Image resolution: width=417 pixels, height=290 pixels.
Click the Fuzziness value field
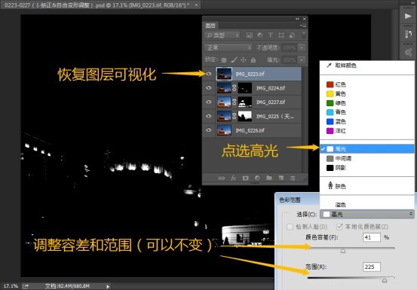(x=372, y=237)
